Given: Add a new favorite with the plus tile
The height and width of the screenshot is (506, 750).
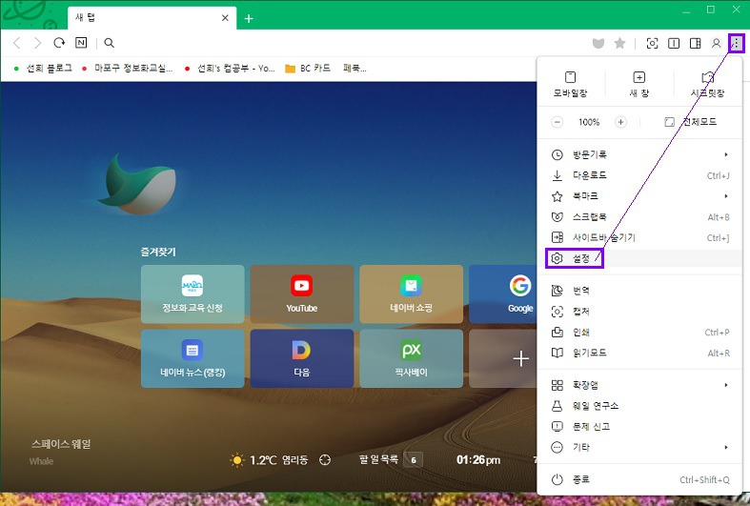Looking at the screenshot, I should point(503,358).
